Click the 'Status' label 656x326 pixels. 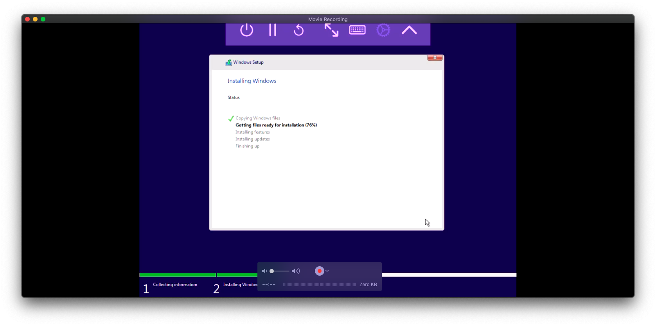click(234, 98)
